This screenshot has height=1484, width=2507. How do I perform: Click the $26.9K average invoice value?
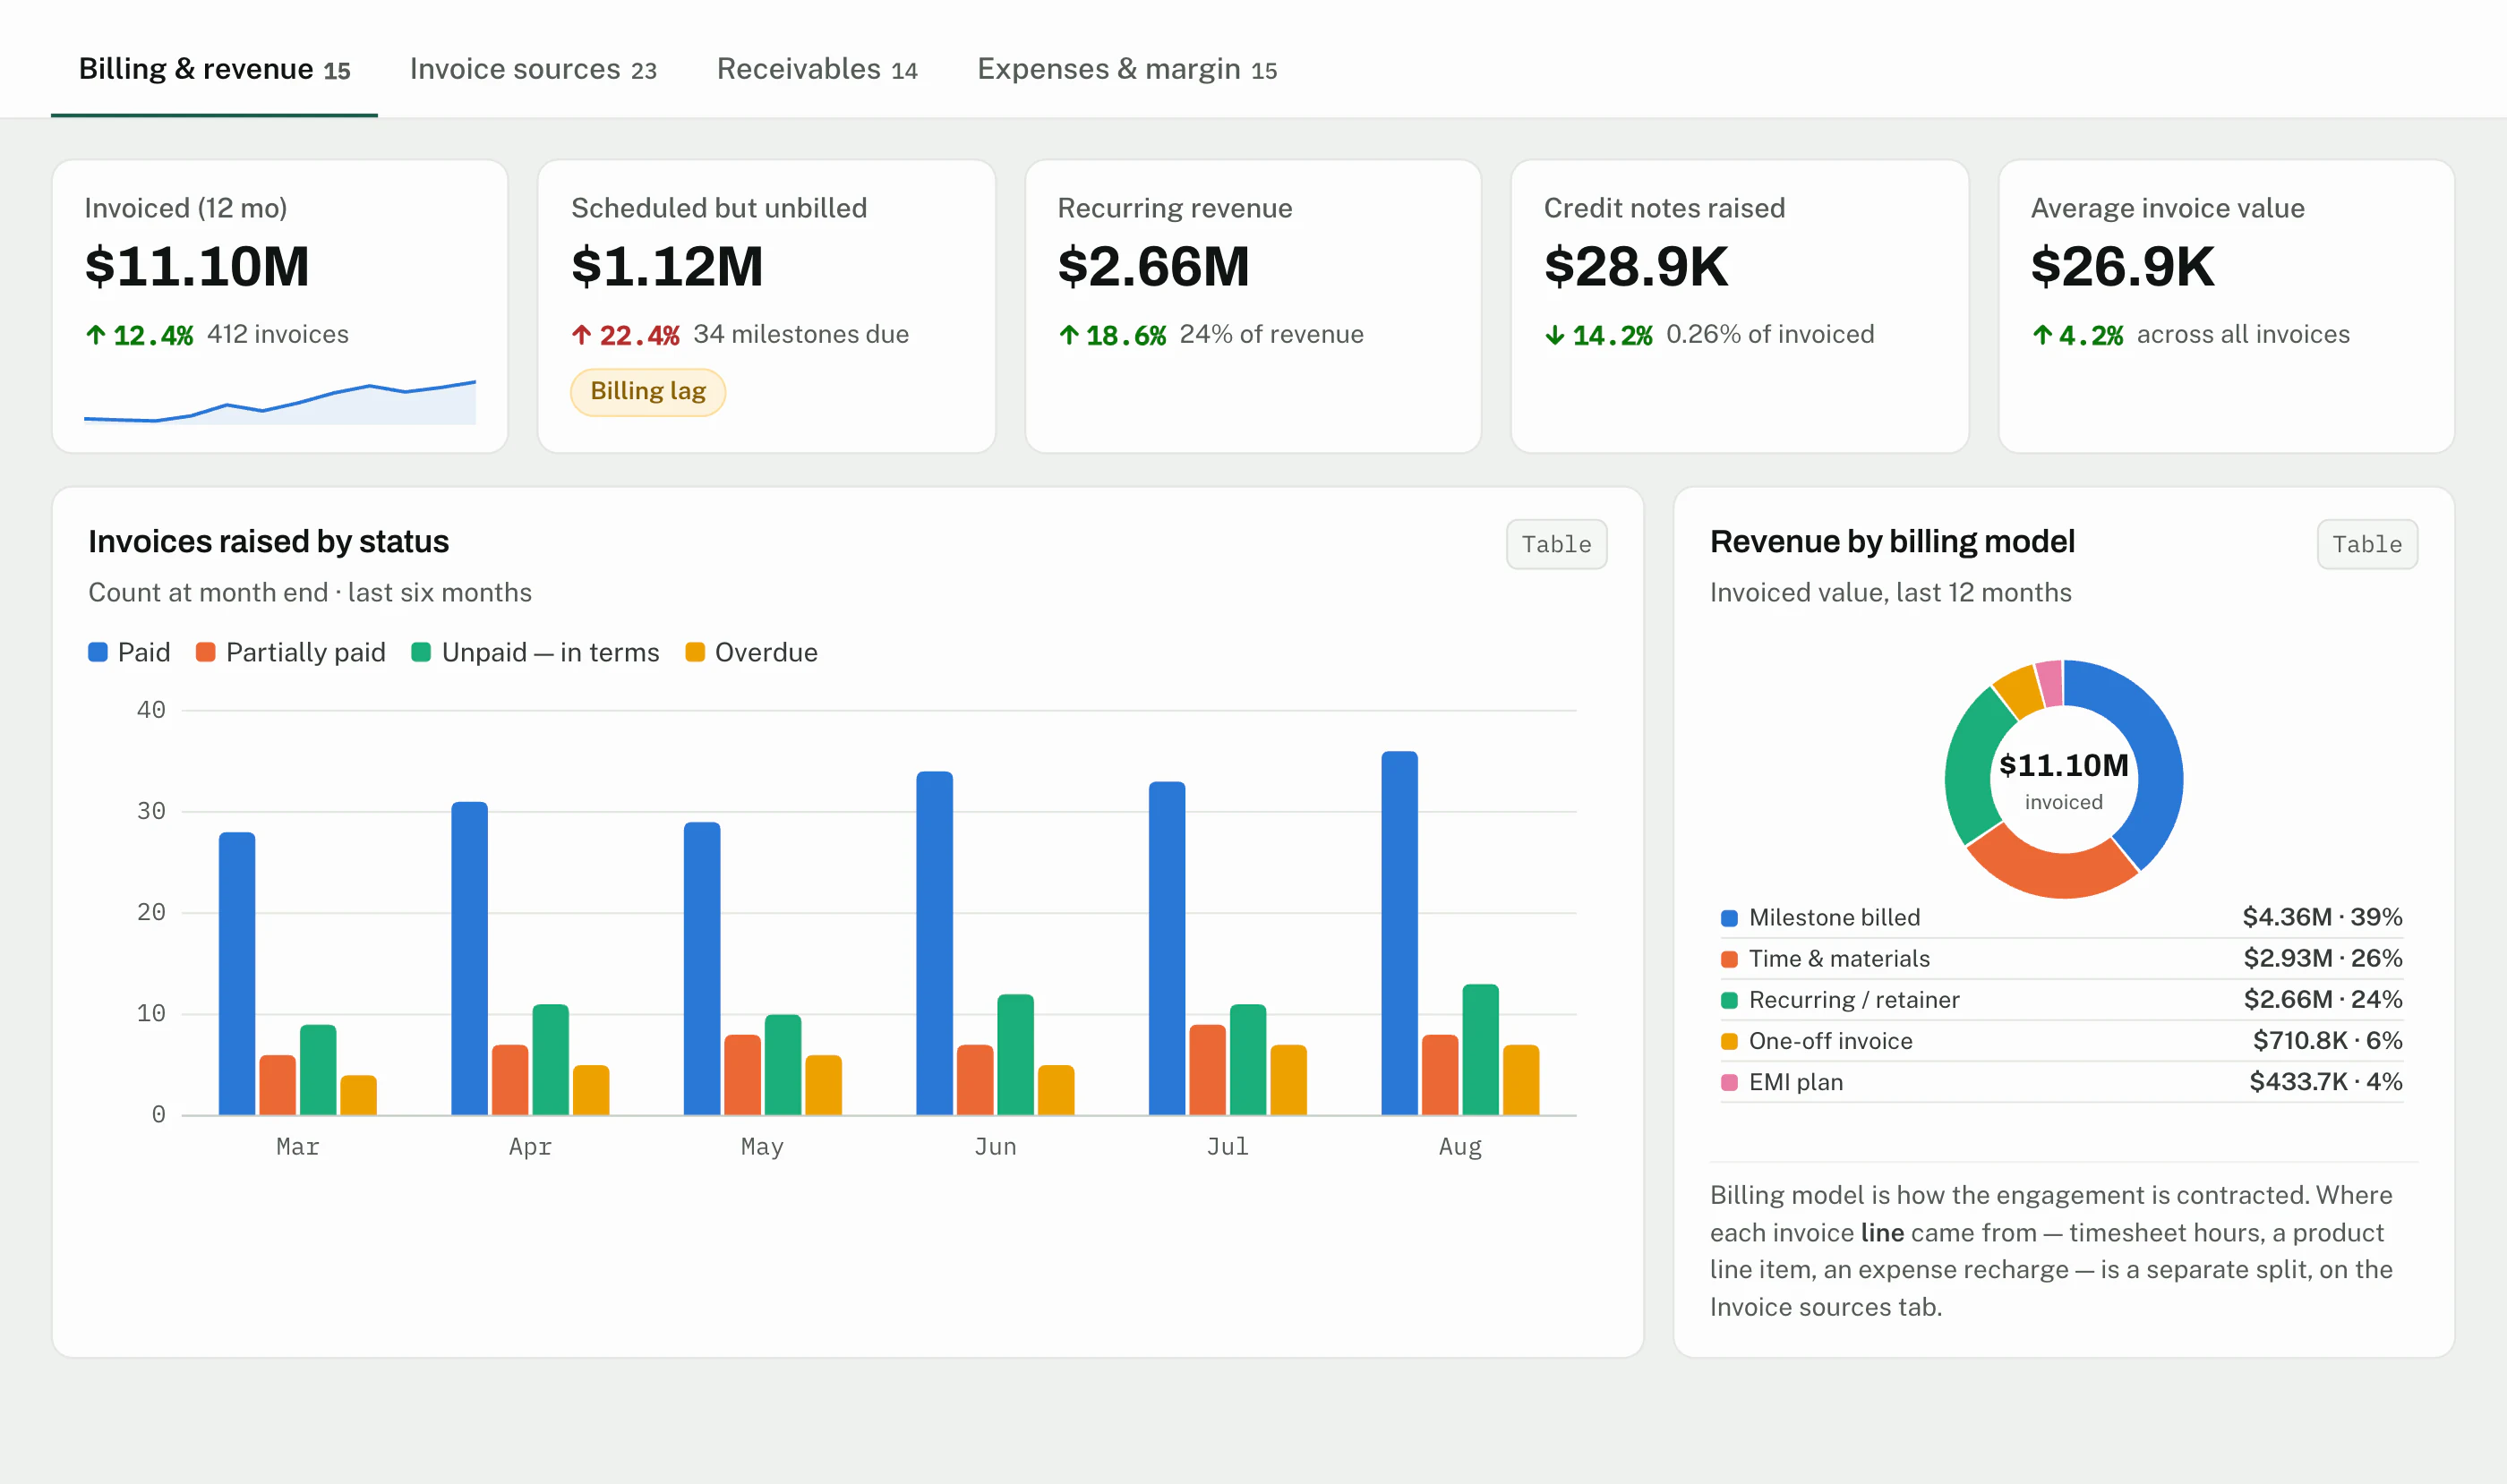[2122, 266]
